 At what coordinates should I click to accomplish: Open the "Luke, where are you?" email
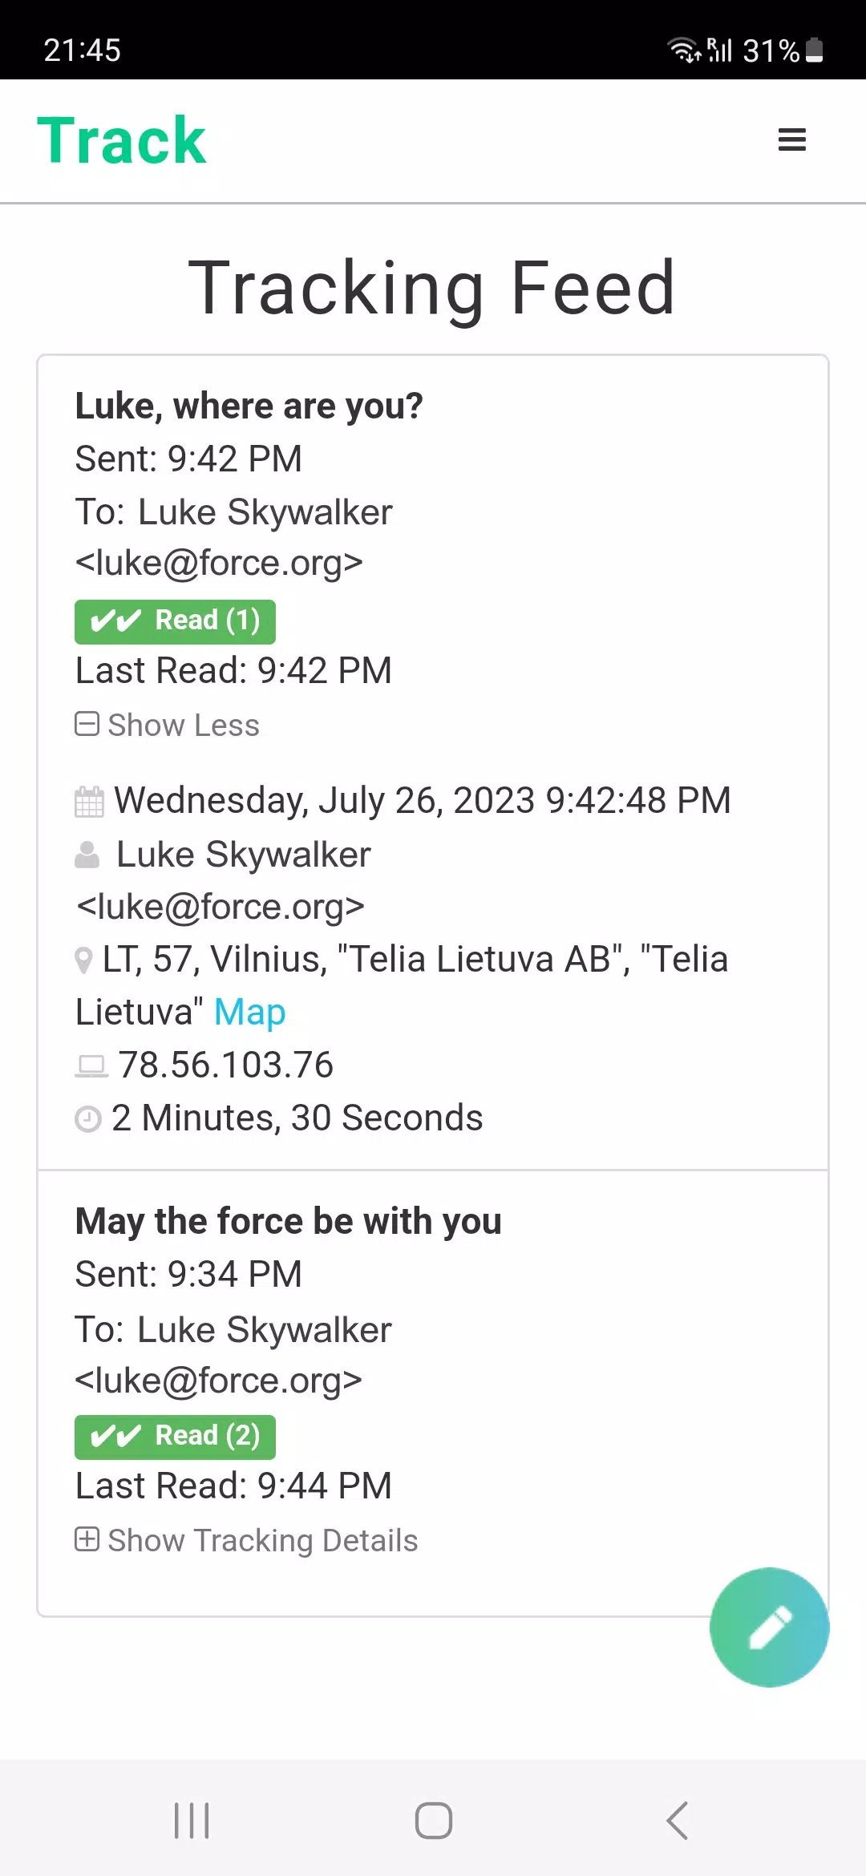[249, 406]
